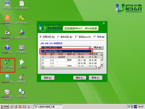Viewport: 145px width, 109px height.
Task: Select partition row C: in table
Action: click(70, 57)
